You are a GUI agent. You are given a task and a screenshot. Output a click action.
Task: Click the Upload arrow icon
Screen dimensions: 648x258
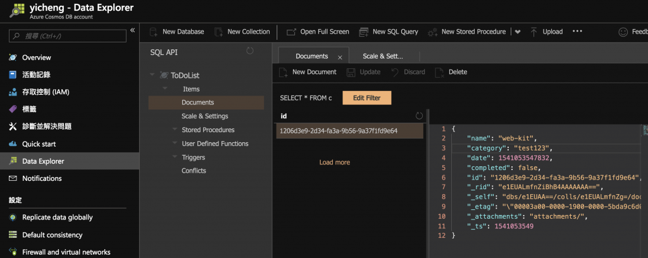[533, 32]
